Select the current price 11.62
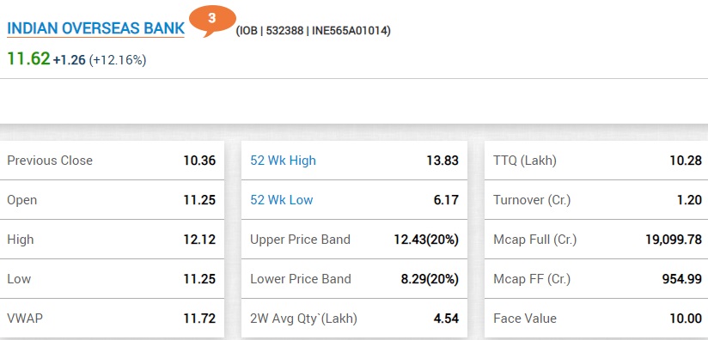The height and width of the screenshot is (340, 708). click(28, 59)
